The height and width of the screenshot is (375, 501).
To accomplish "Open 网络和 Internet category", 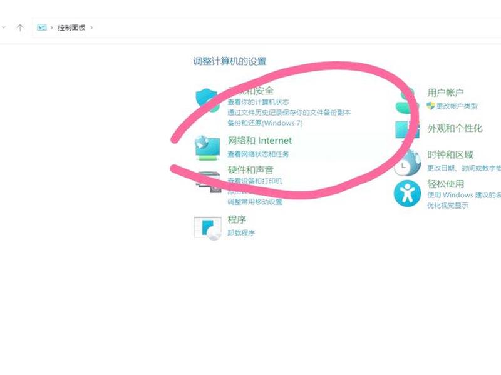I will (x=259, y=141).
